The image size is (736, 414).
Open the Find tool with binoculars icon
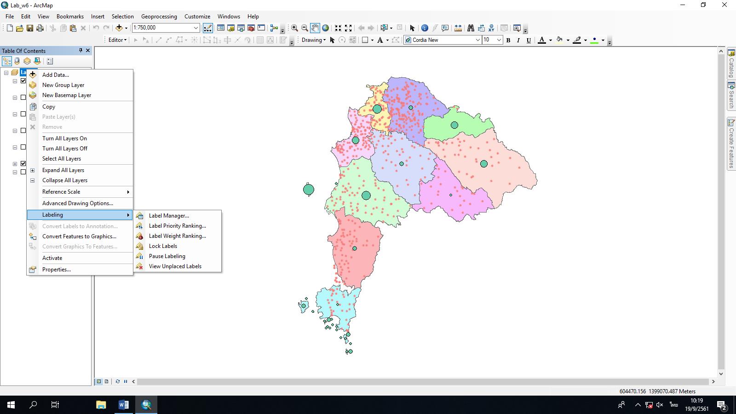(471, 28)
